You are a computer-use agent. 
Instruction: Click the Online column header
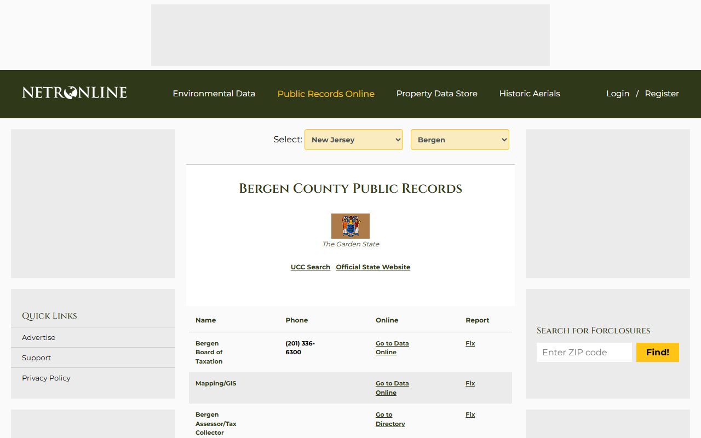[387, 320]
